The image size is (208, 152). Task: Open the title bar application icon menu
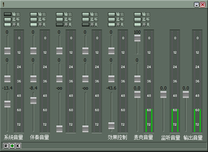(4, 4)
